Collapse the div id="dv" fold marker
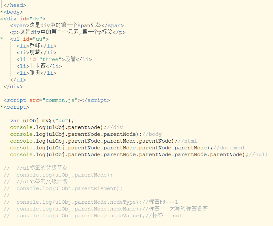The height and width of the screenshot is (226, 273). [x=1, y=18]
